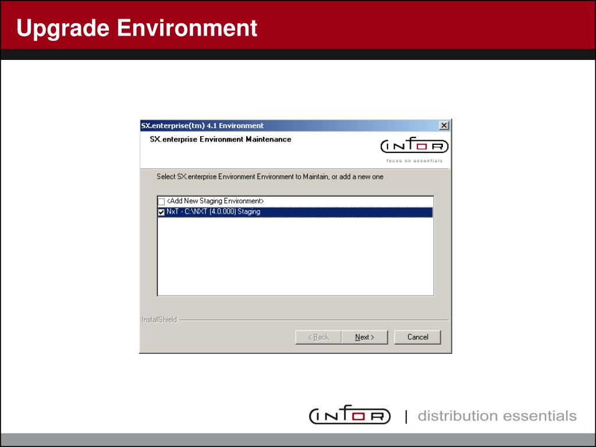The width and height of the screenshot is (596, 447).
Task: Select 'NxT - C:\NXT (4.0.000) Staging' row text
Action: tap(213, 212)
